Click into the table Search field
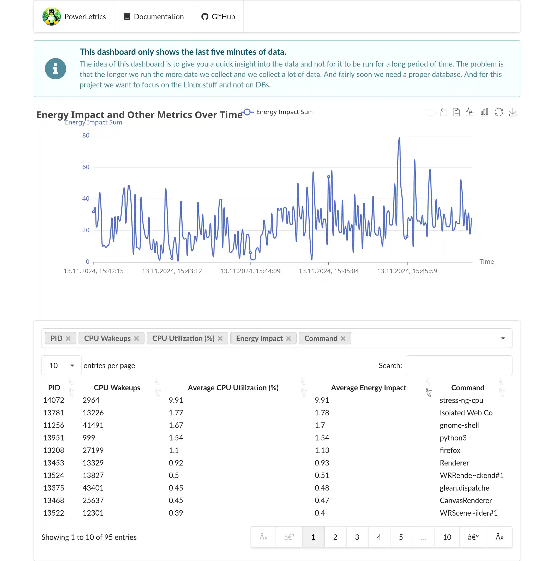 [x=459, y=365]
